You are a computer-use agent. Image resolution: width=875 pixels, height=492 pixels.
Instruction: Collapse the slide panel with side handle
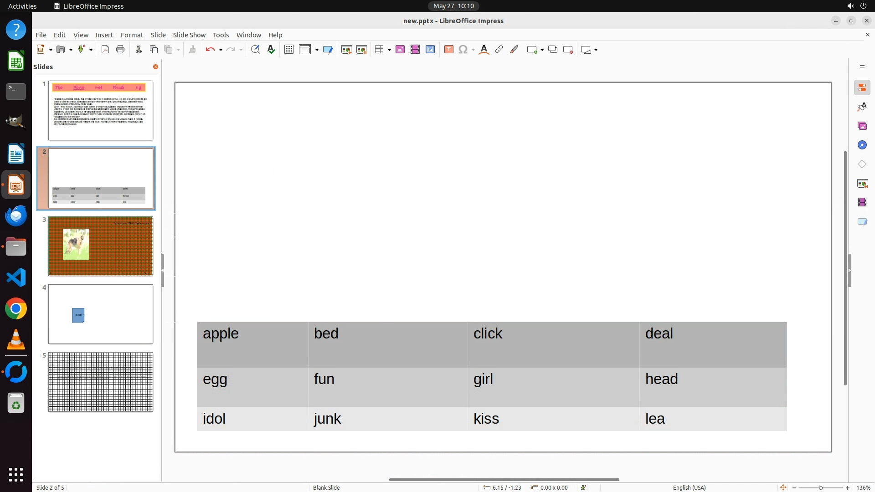coord(162,270)
